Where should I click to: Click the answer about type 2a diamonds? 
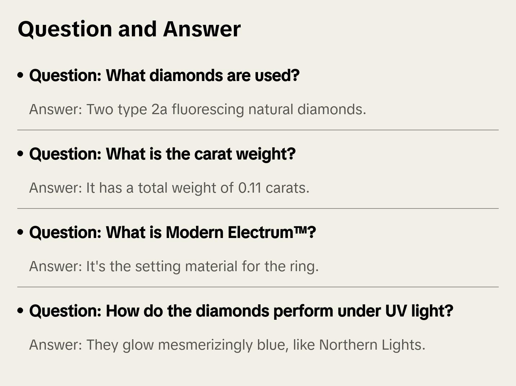coord(197,109)
